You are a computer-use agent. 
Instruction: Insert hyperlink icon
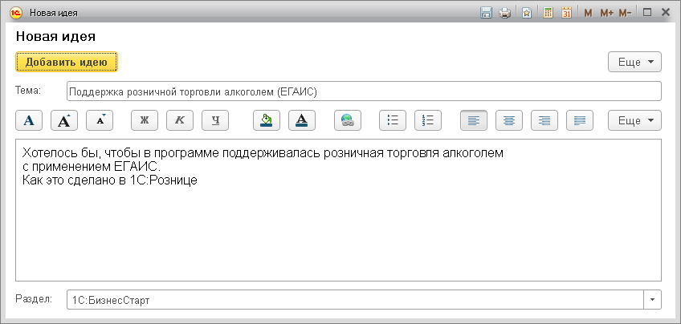348,120
